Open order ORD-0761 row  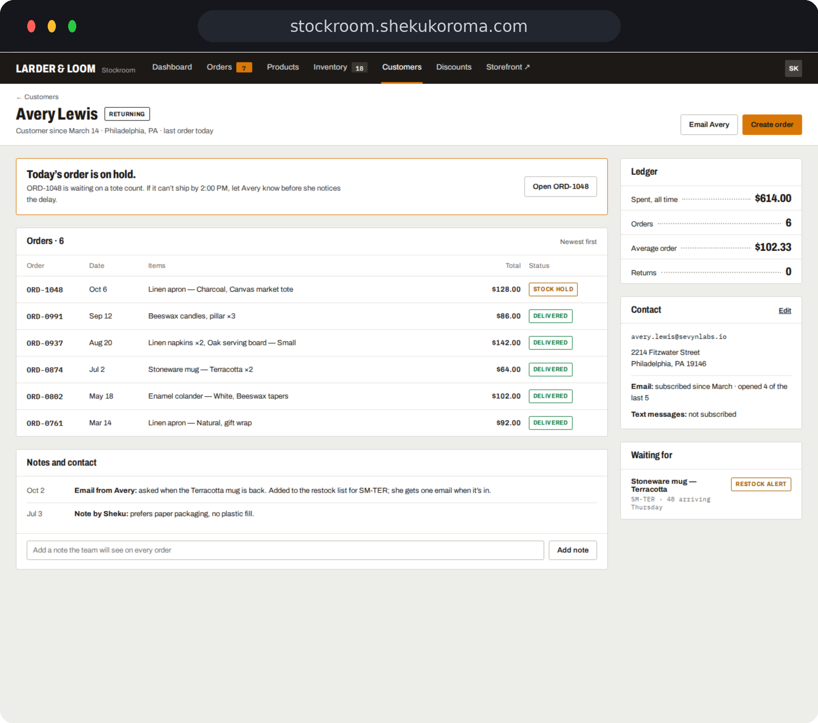311,423
